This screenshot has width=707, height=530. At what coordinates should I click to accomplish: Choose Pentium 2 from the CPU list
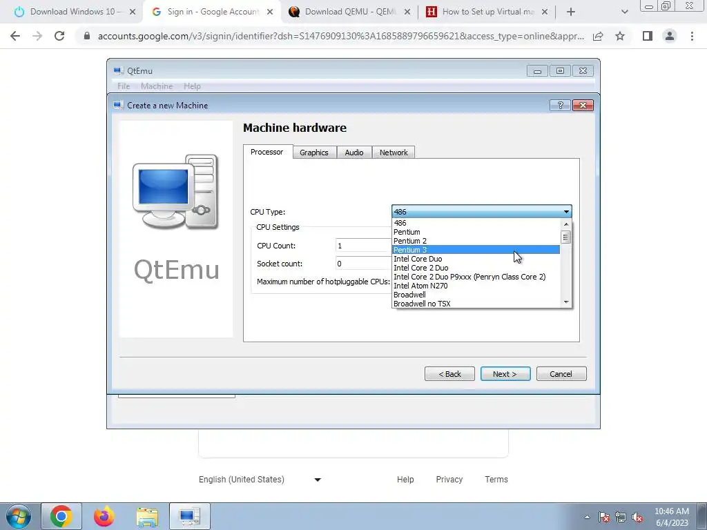point(476,241)
